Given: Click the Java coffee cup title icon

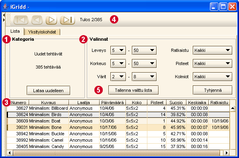Looking at the screenshot, I should (6, 7).
